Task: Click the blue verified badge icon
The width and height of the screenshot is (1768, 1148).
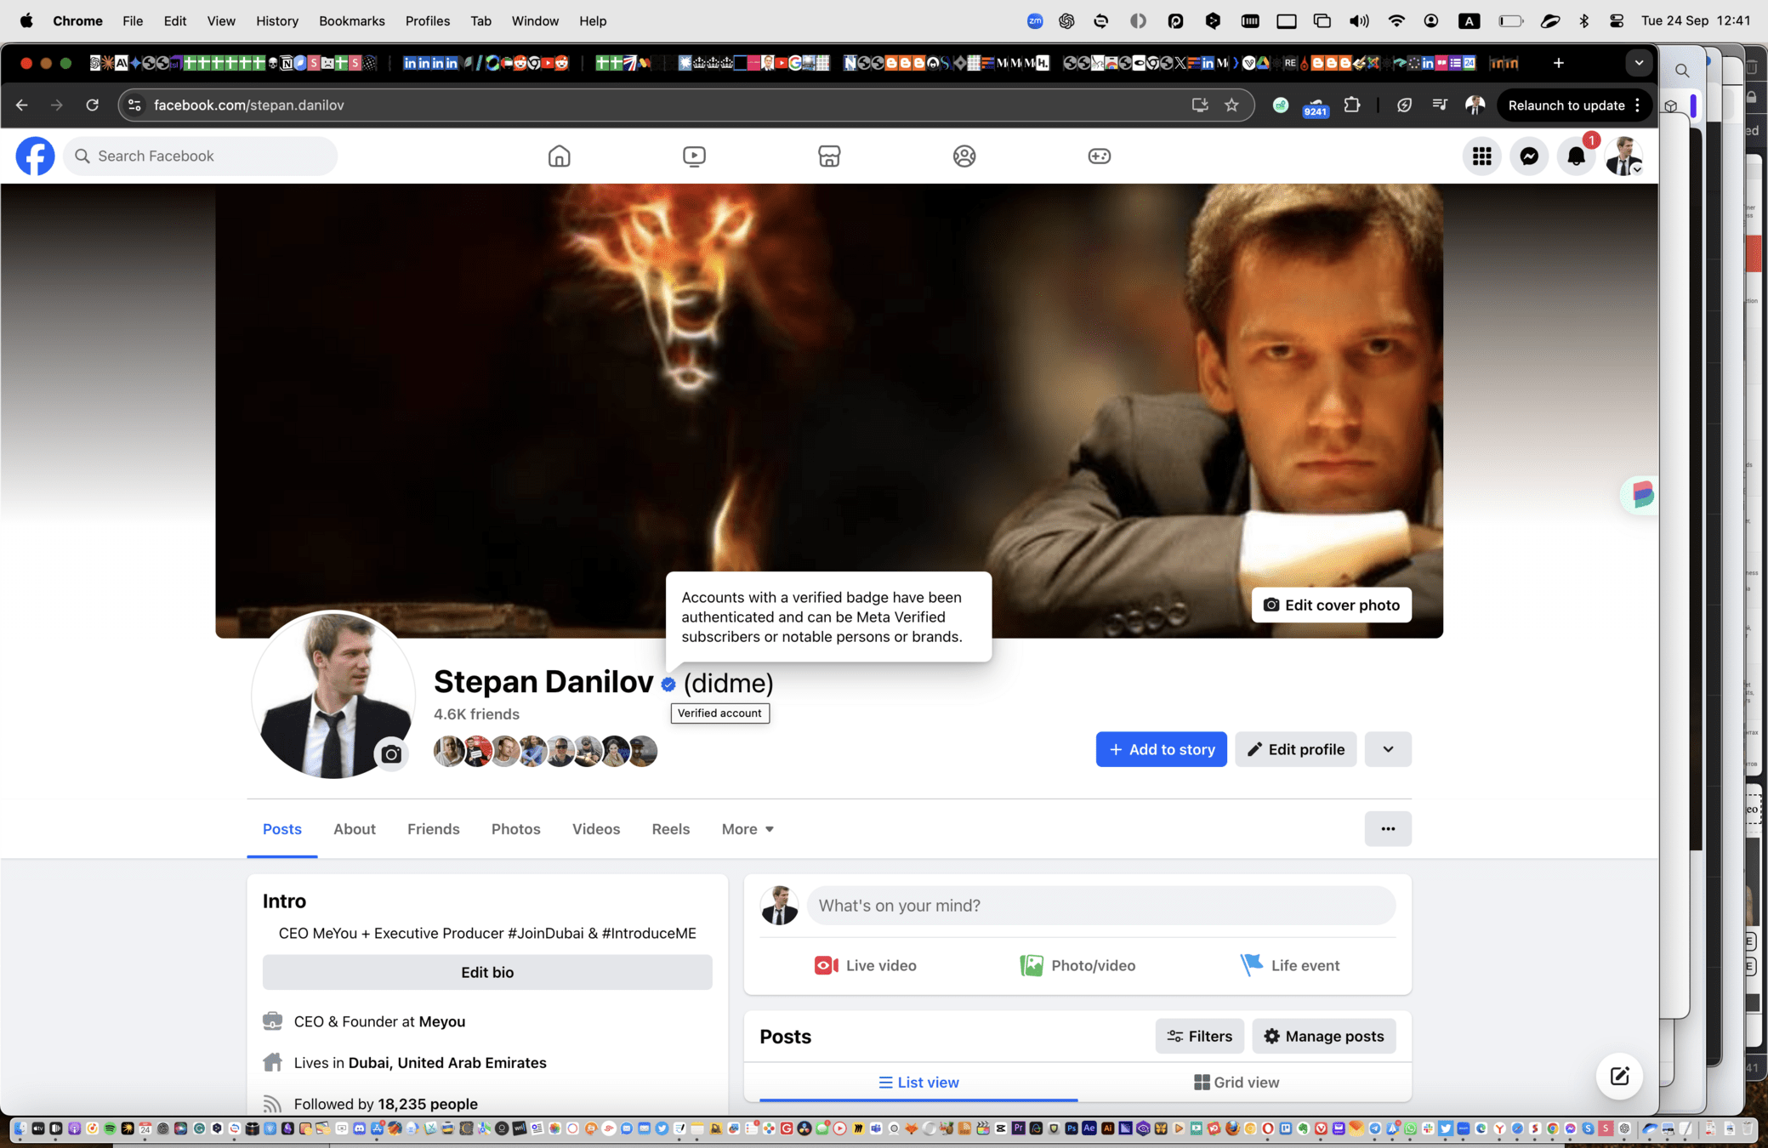Action: [668, 684]
